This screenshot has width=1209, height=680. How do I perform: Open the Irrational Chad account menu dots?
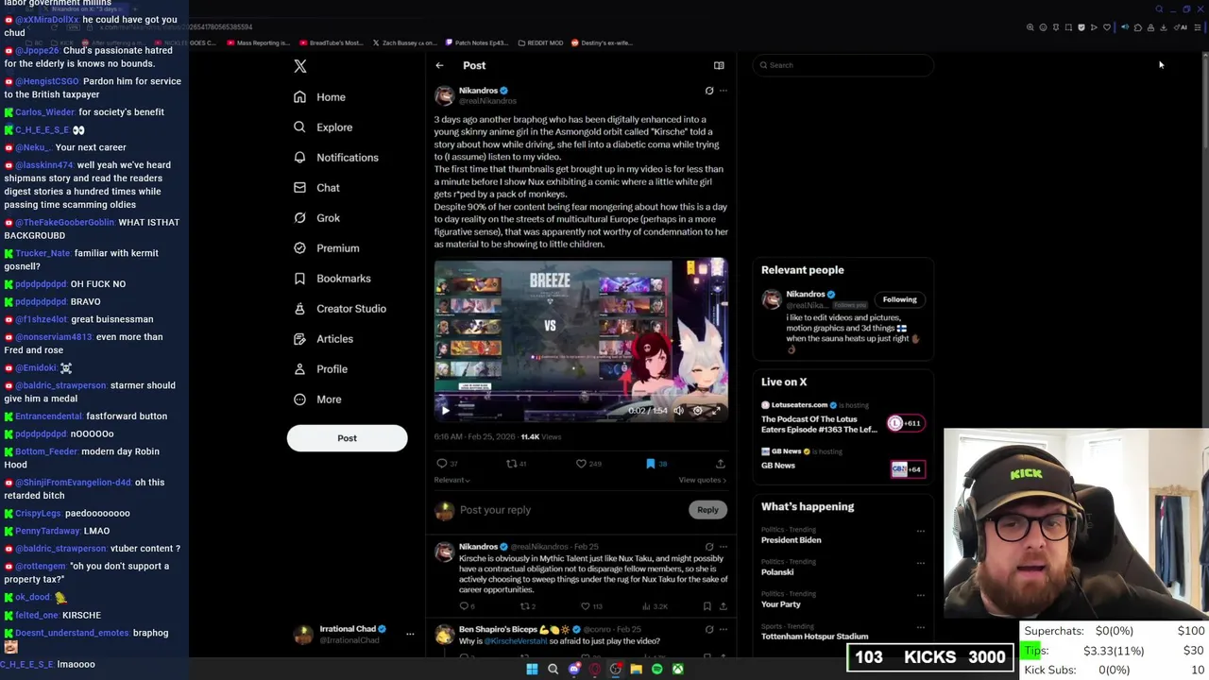(x=410, y=635)
